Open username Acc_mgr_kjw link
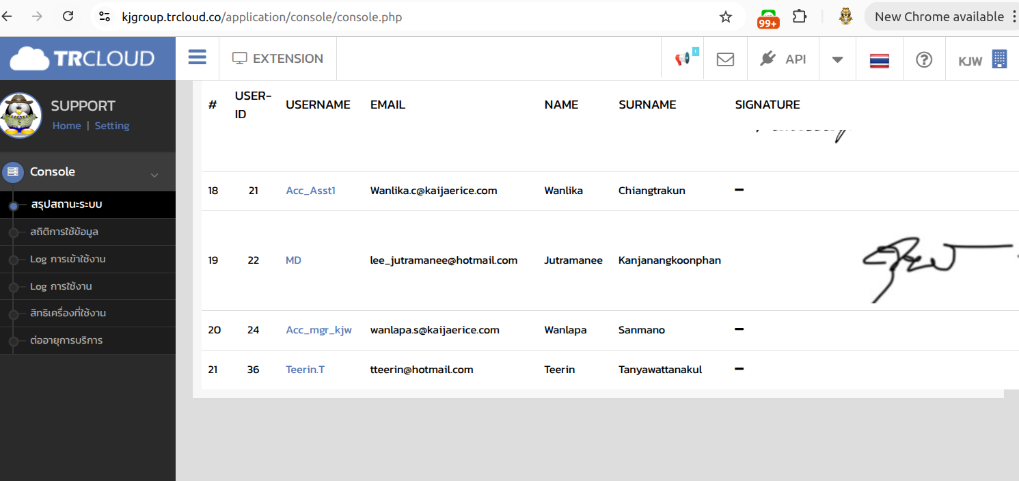Viewport: 1019px width, 481px height. click(318, 330)
